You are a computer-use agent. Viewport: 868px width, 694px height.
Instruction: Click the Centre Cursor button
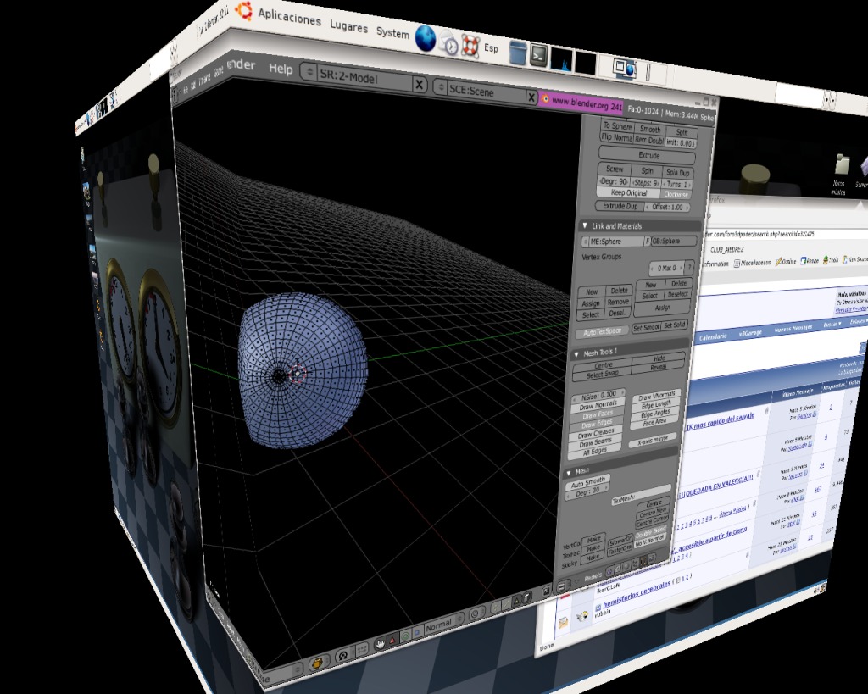point(652,523)
